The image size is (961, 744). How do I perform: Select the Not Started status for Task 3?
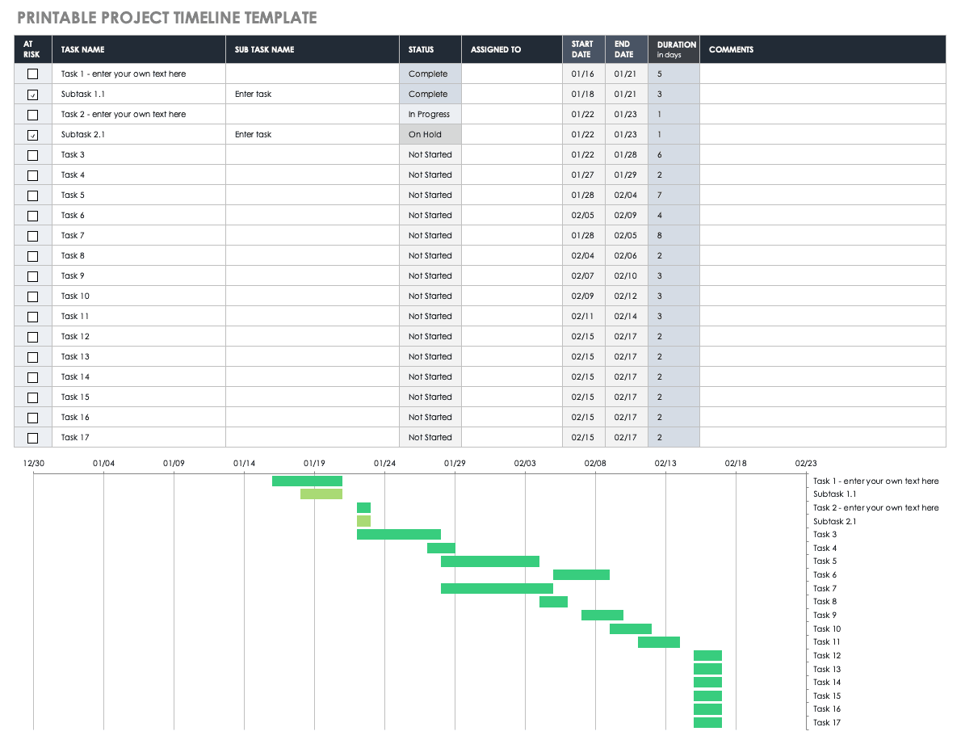[430, 155]
